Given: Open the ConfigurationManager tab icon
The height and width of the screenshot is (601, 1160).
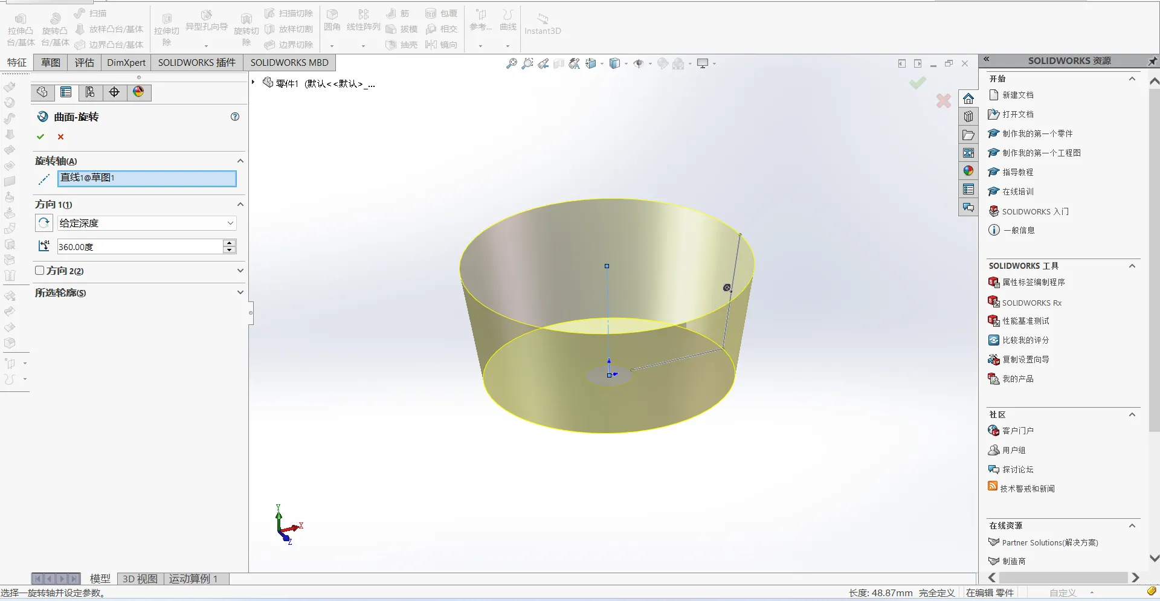Looking at the screenshot, I should [90, 92].
